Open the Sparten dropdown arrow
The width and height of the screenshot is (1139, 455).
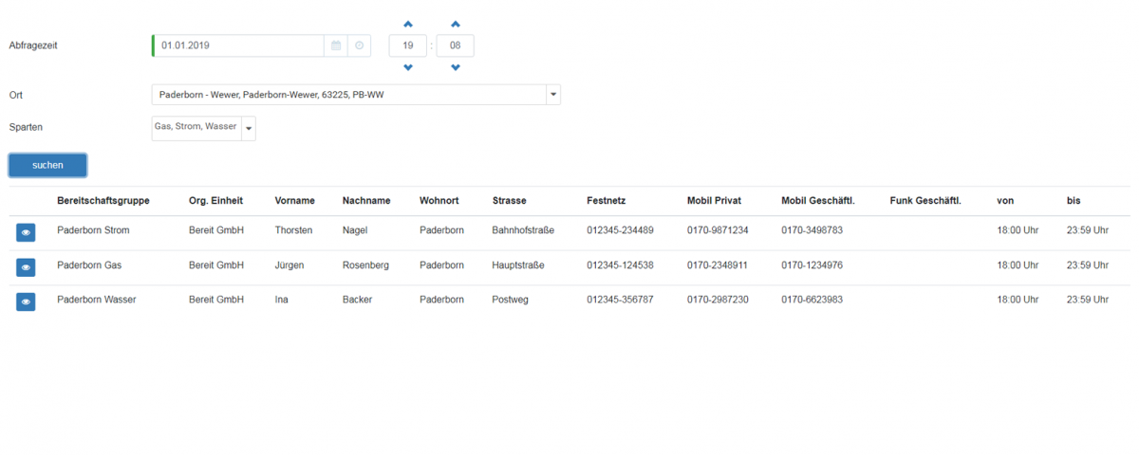[249, 128]
